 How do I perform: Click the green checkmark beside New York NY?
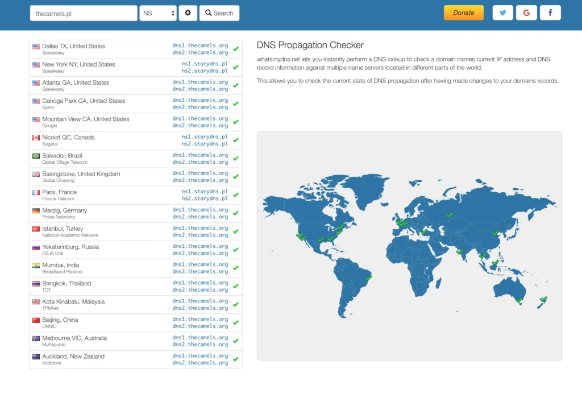pos(236,67)
